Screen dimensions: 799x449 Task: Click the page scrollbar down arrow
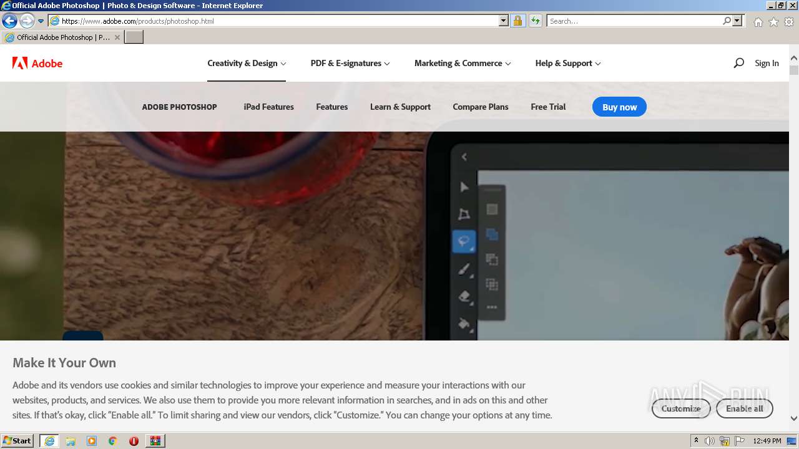(794, 418)
